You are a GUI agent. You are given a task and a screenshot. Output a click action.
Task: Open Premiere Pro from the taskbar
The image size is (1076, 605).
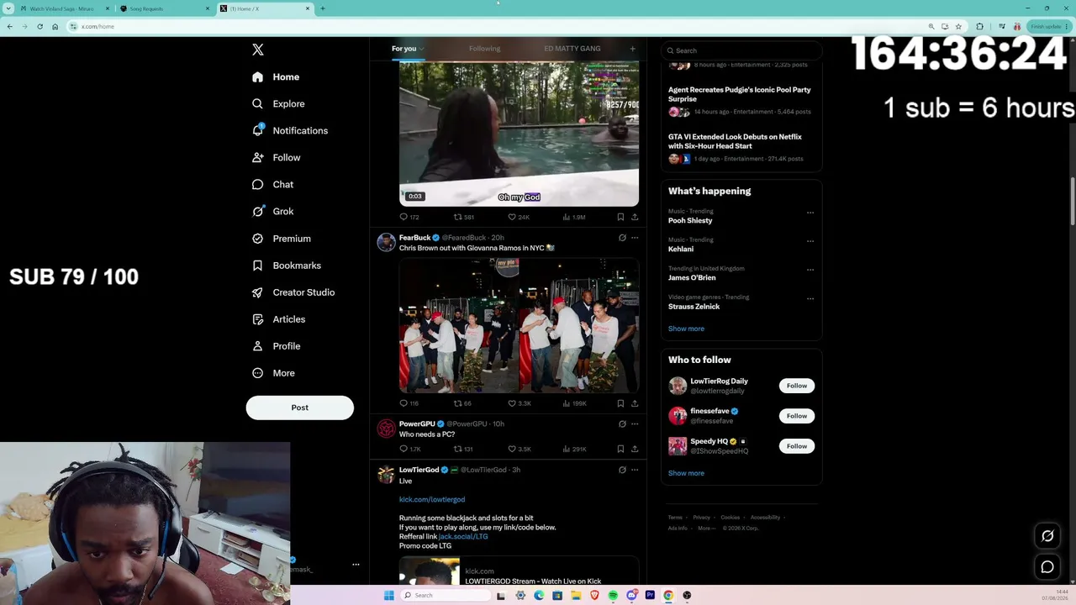pyautogui.click(x=650, y=595)
